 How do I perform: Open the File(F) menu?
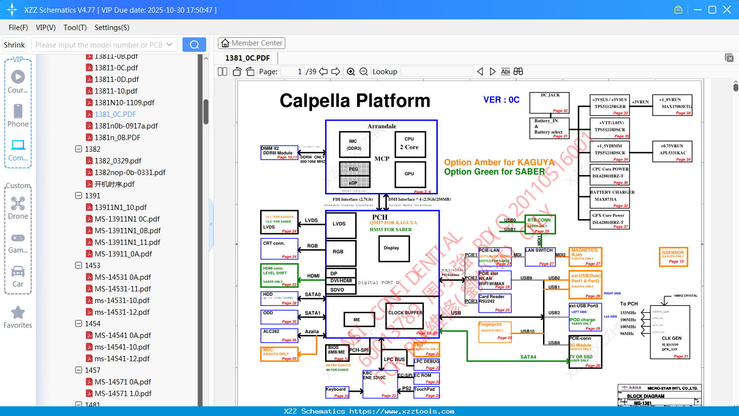pos(18,28)
